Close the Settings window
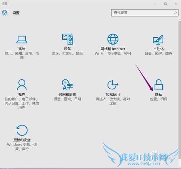The image size is (181, 169). tap(176, 4)
